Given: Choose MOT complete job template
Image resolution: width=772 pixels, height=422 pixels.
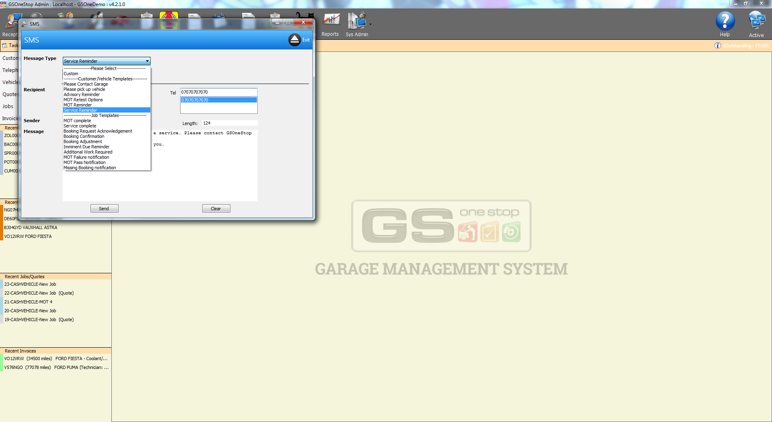Looking at the screenshot, I should pyautogui.click(x=107, y=121).
